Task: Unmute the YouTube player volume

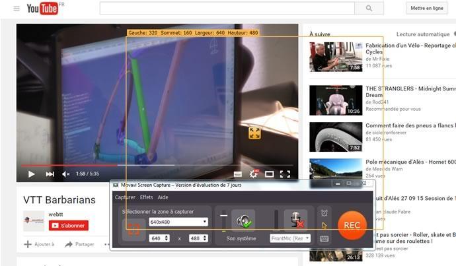Action: (65, 174)
